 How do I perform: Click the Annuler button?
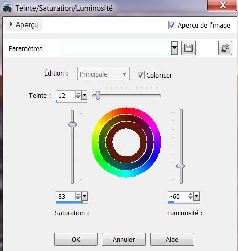click(124, 239)
